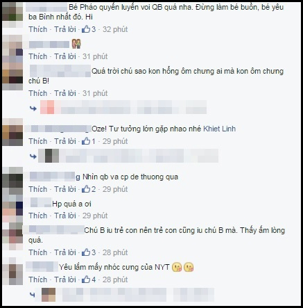Click the like count icon on the Khiet Linh comment
Viewport: 303px width, 308px height.
[86, 141]
